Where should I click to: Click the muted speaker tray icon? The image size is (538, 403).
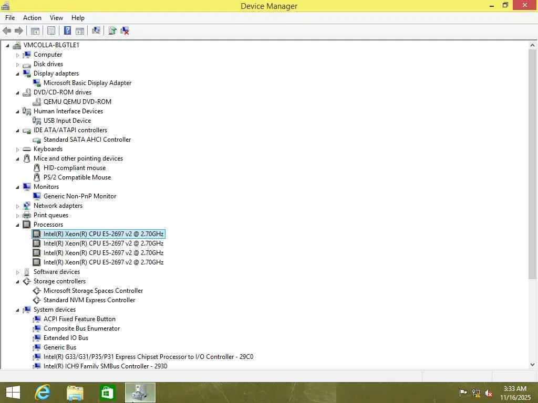[489, 393]
